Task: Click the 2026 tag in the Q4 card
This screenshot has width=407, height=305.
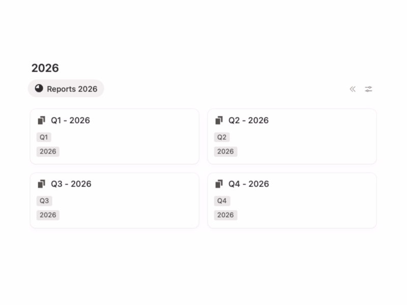Action: (x=225, y=215)
